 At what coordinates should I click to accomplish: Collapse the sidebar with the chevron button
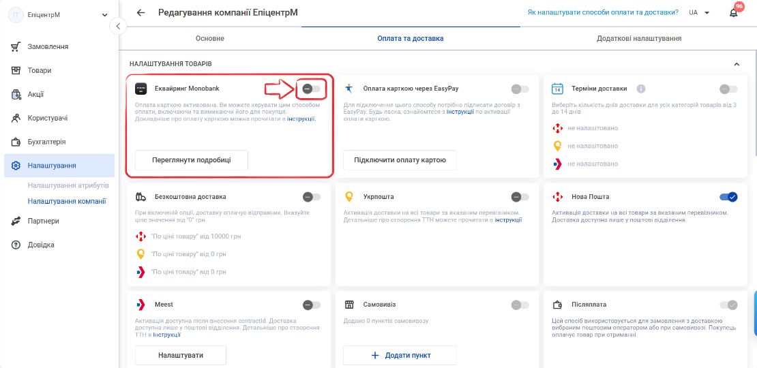pyautogui.click(x=118, y=26)
